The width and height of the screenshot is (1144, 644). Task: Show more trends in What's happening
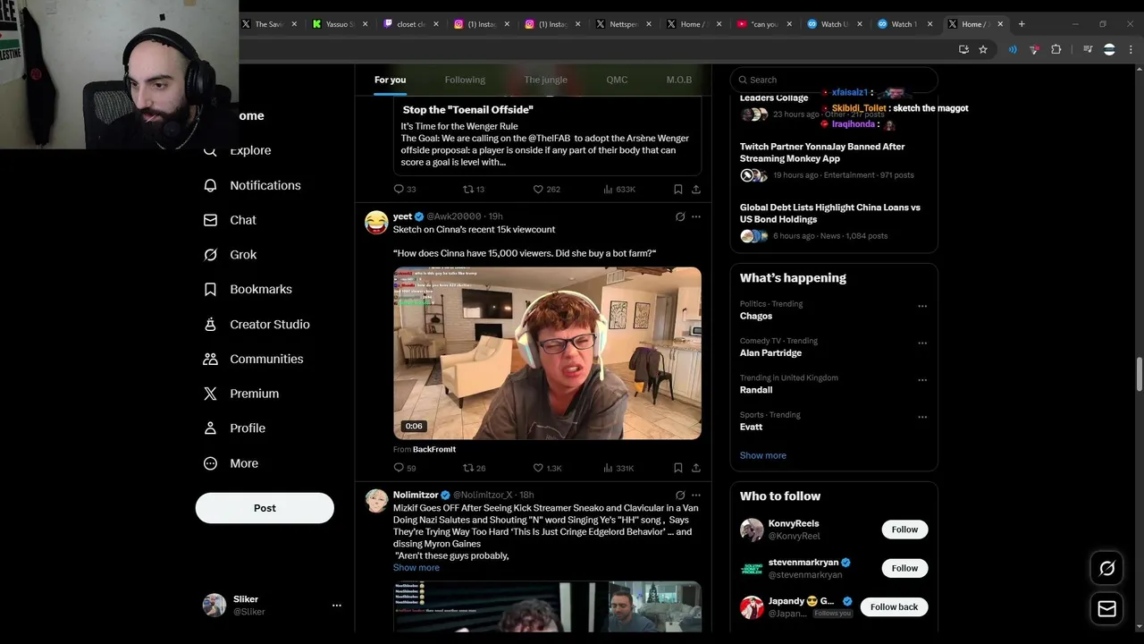click(763, 455)
